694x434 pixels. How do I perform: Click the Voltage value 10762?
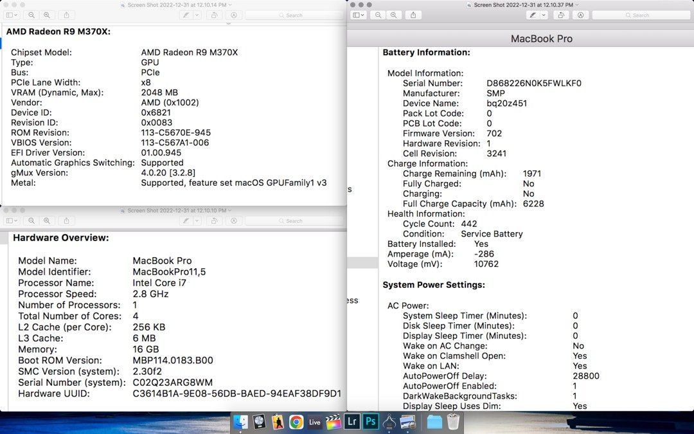tap(486, 264)
